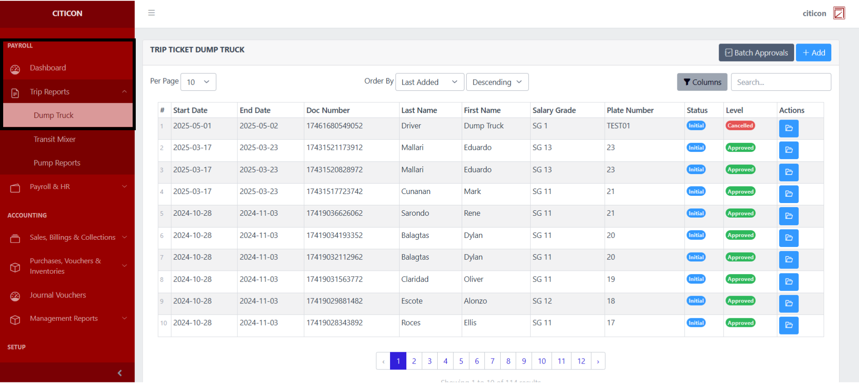859x383 pixels.
Task: Select Transit Mixer in sidebar
Action: click(54, 139)
